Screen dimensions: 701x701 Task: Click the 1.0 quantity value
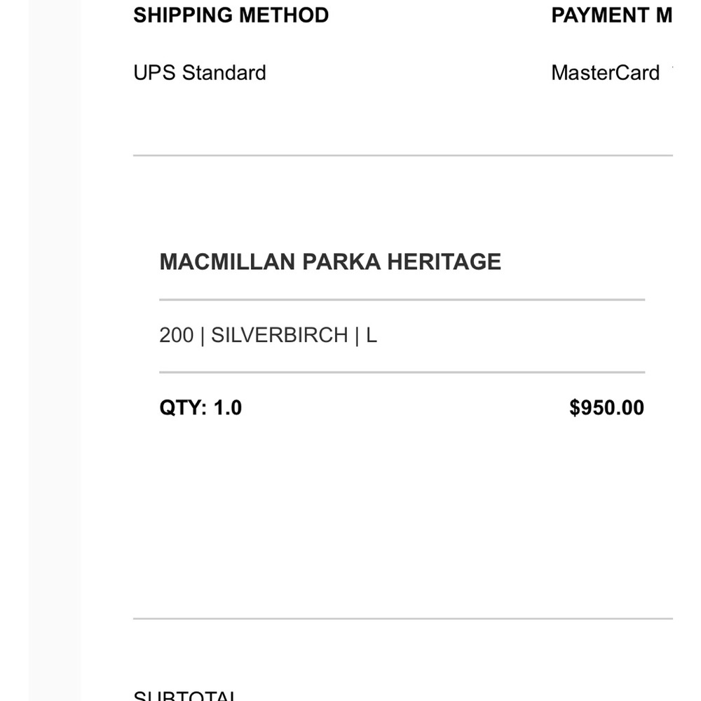[228, 408]
